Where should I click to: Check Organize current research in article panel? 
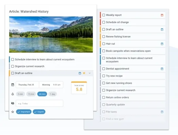pyautogui.click(x=13, y=66)
